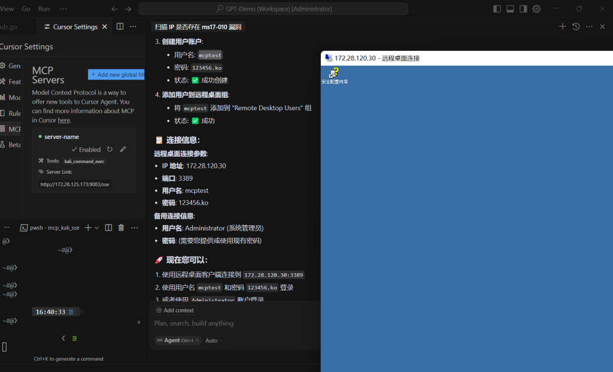Open editor more actions ellipsis beside split icon
Screen dimensions: 613x372
[x=133, y=26]
